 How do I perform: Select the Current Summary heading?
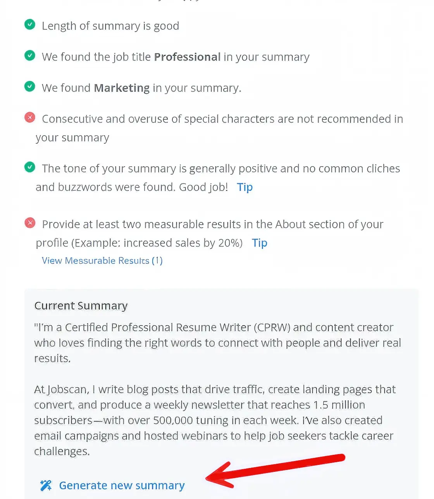(81, 305)
